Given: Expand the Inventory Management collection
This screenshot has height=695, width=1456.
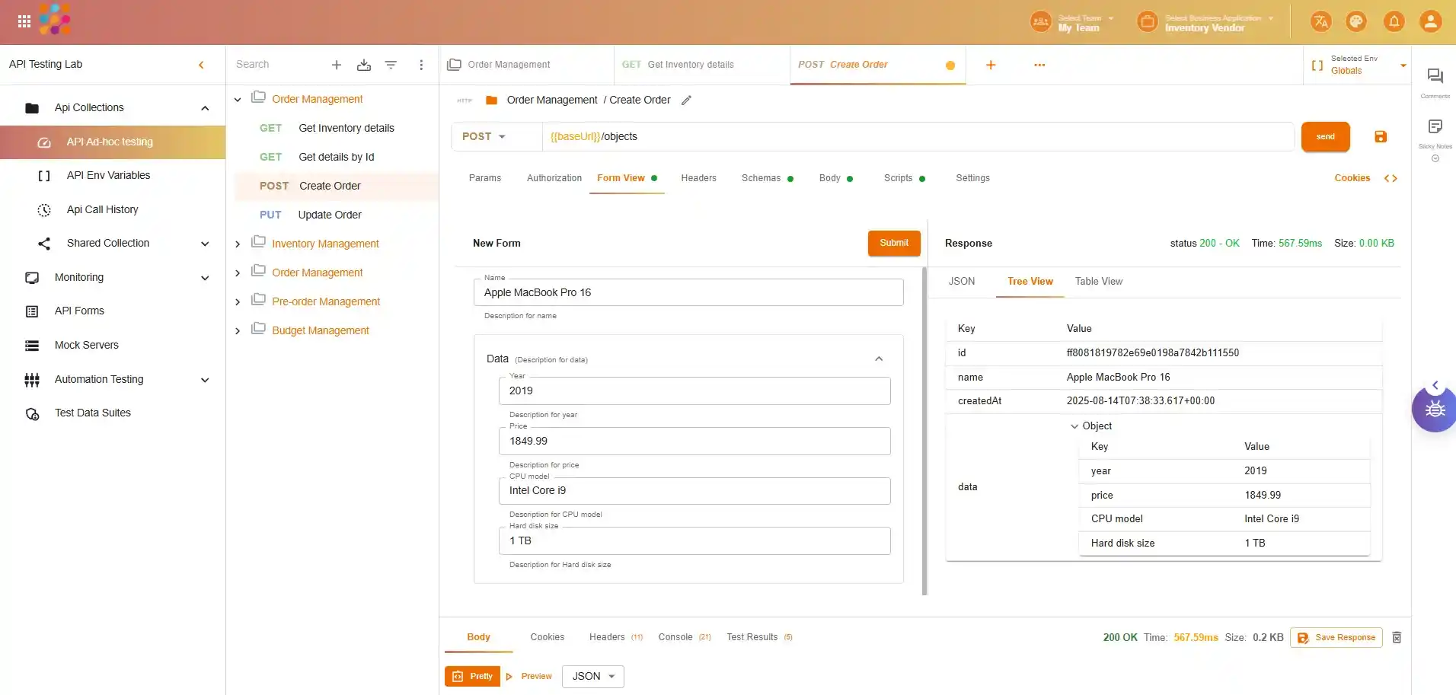Looking at the screenshot, I should pos(238,244).
